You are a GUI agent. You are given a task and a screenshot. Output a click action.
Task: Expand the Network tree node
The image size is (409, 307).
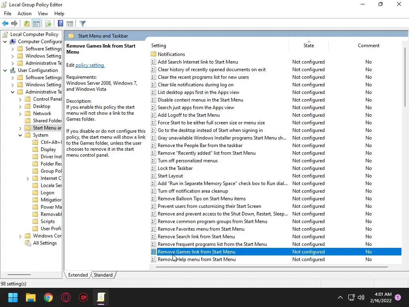[20, 114]
